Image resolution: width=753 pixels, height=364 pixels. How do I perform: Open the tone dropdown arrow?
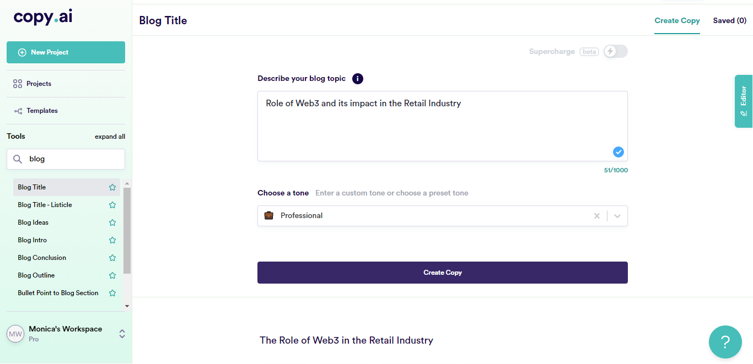(x=617, y=216)
